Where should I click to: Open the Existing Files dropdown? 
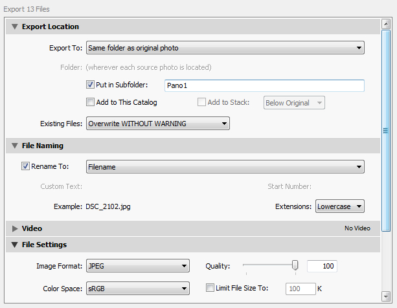158,123
